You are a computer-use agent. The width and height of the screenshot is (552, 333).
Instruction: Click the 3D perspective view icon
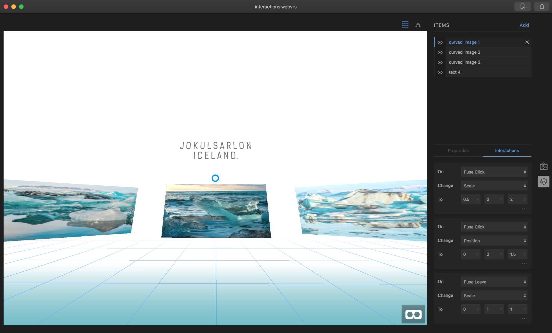[x=418, y=25]
